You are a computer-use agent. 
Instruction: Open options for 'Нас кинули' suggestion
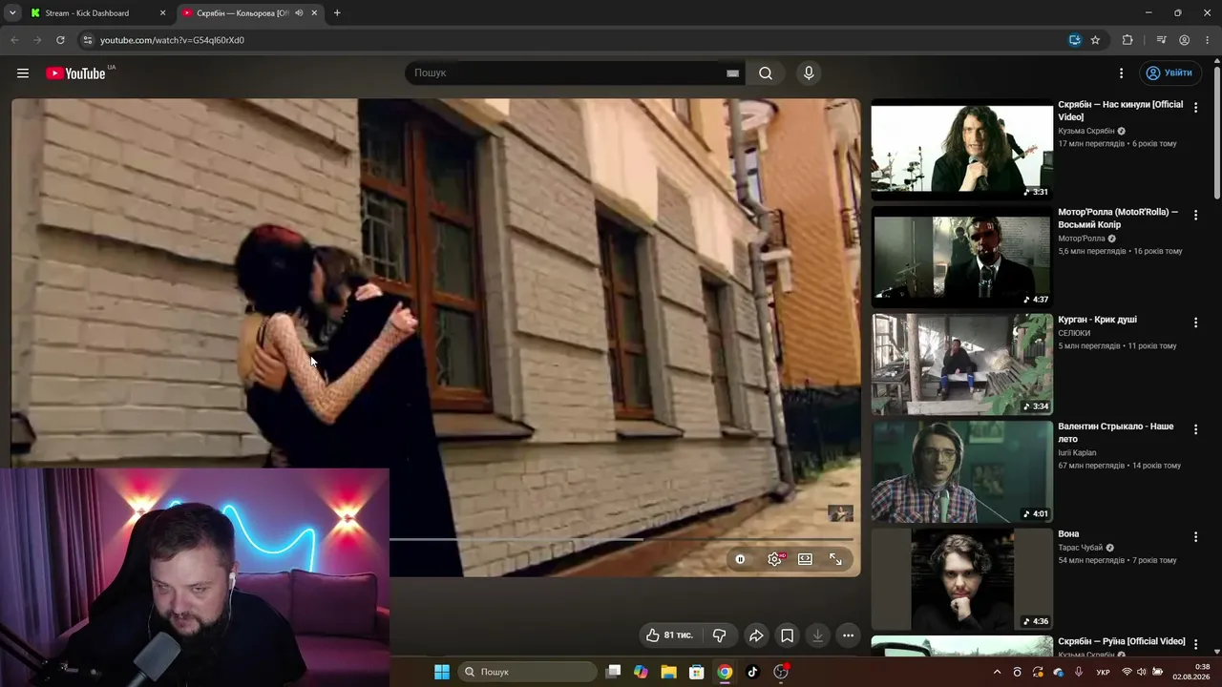[1195, 109]
